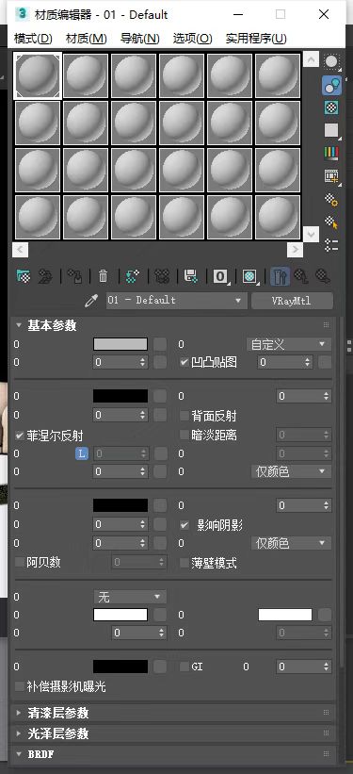Click the white swatch below the 无 dropdown
353x774 pixels.
coord(120,615)
